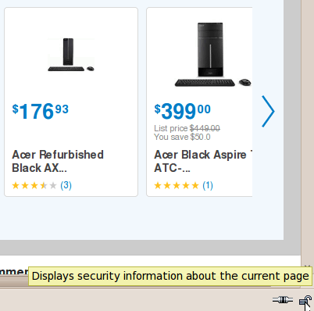View the three reviews of the refurbished Acer

[x=66, y=185]
